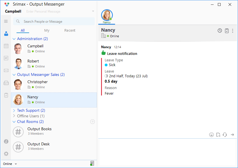The image size is (238, 168).
Task: Maximize the Output Messenger window
Action: point(219,4)
